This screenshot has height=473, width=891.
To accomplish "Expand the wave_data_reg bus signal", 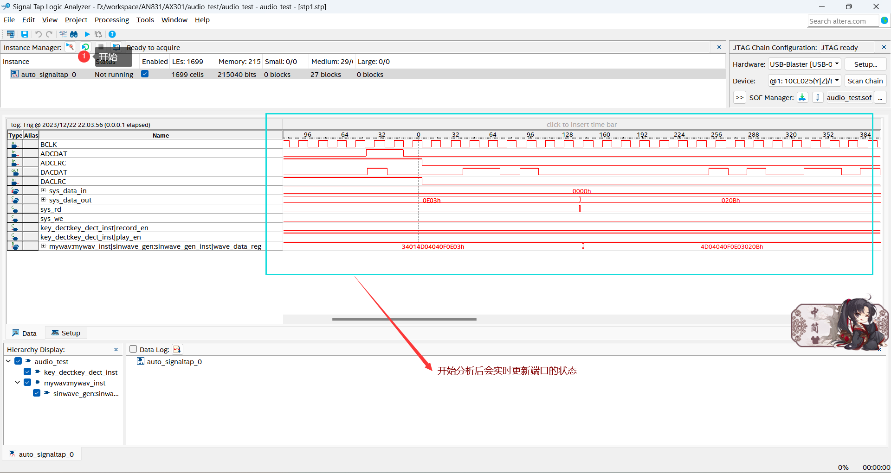I will coord(44,246).
